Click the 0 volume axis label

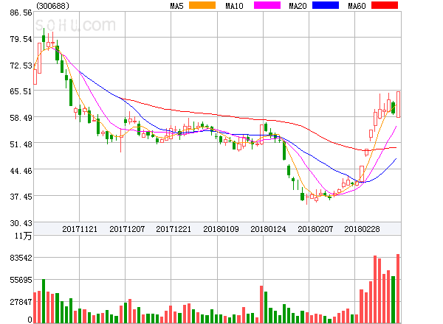(30, 320)
